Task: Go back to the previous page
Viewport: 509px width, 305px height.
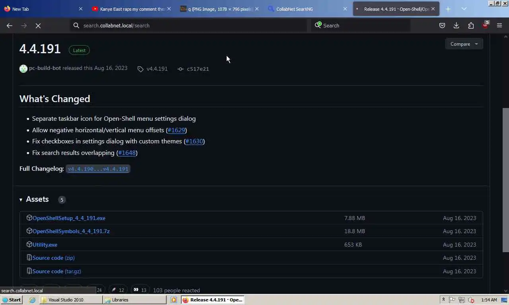Action: [x=10, y=25]
